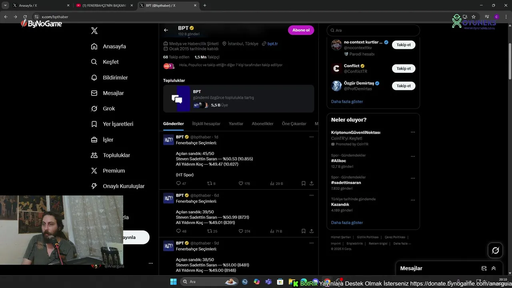Image resolution: width=512 pixels, height=288 pixels.
Task: Switch to FENERBAHÇE'NİN BAŞKANI YouTube tab
Action: pyautogui.click(x=104, y=6)
